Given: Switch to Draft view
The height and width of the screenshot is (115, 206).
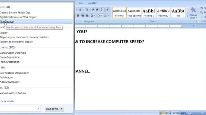Looking at the screenshot, I should (177, 113).
